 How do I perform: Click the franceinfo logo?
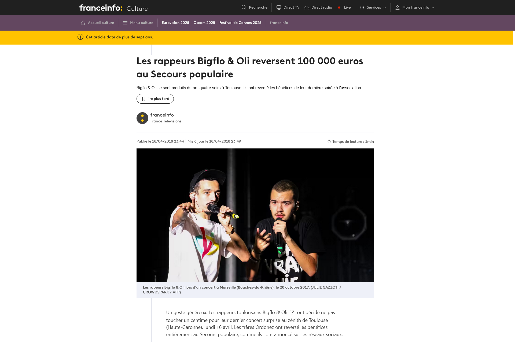coord(101,8)
